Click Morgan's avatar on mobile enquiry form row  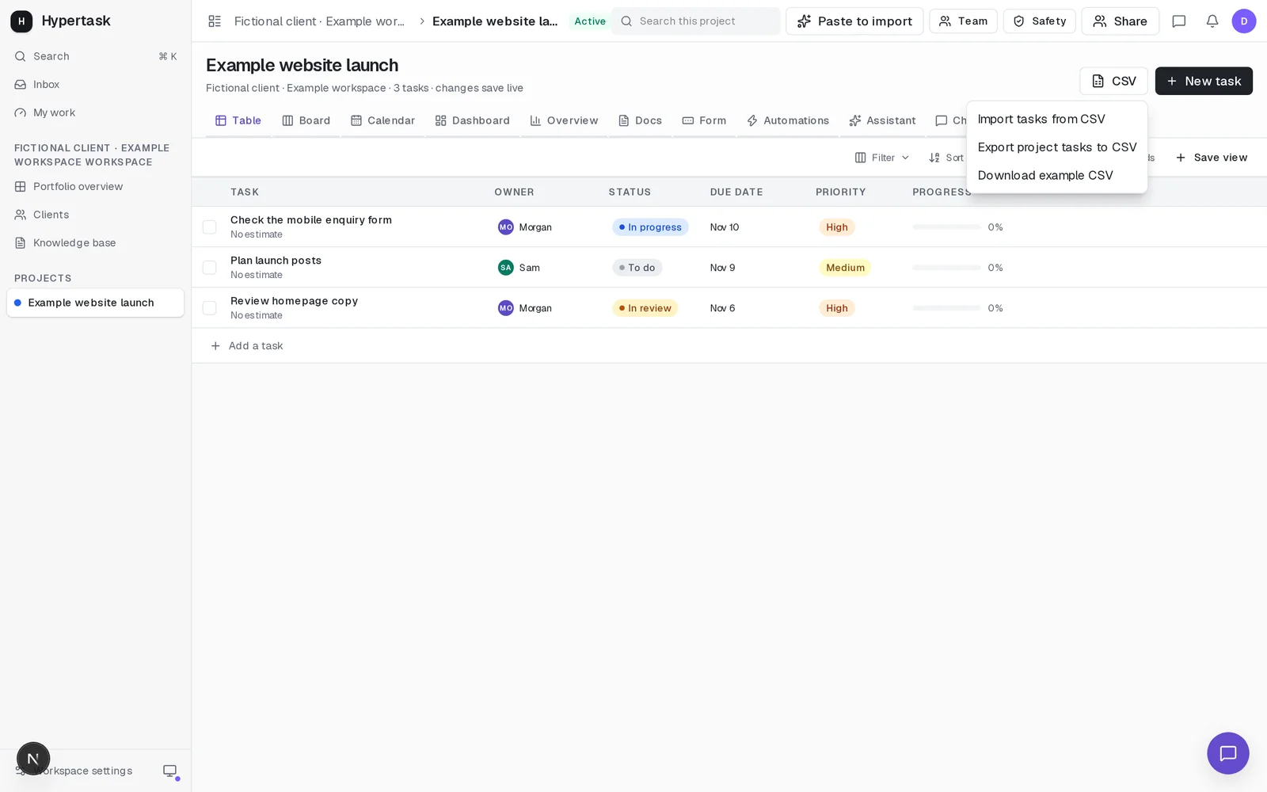(506, 227)
